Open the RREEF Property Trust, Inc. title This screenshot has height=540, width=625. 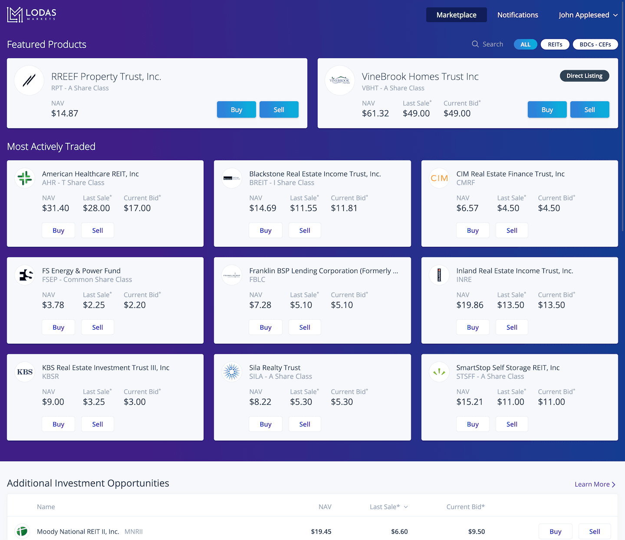click(x=106, y=76)
